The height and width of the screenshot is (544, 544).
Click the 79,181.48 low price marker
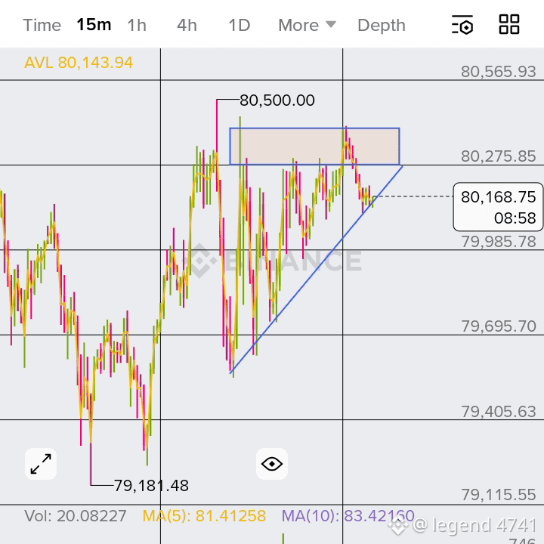pyautogui.click(x=151, y=485)
